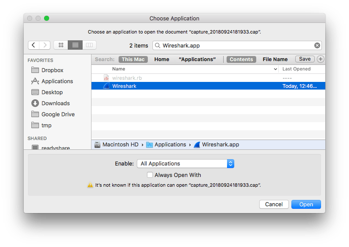Click the Wireshark.app search field
Screen dimensions: 349x247
[235, 45]
